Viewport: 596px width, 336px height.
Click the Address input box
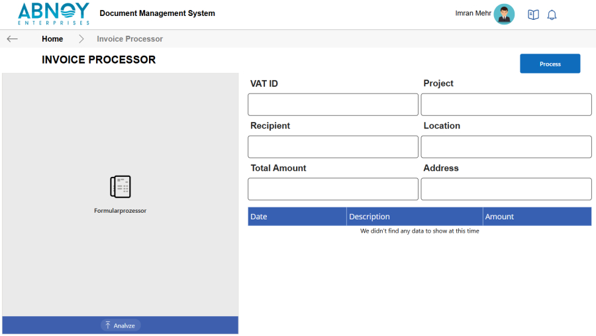(x=506, y=189)
